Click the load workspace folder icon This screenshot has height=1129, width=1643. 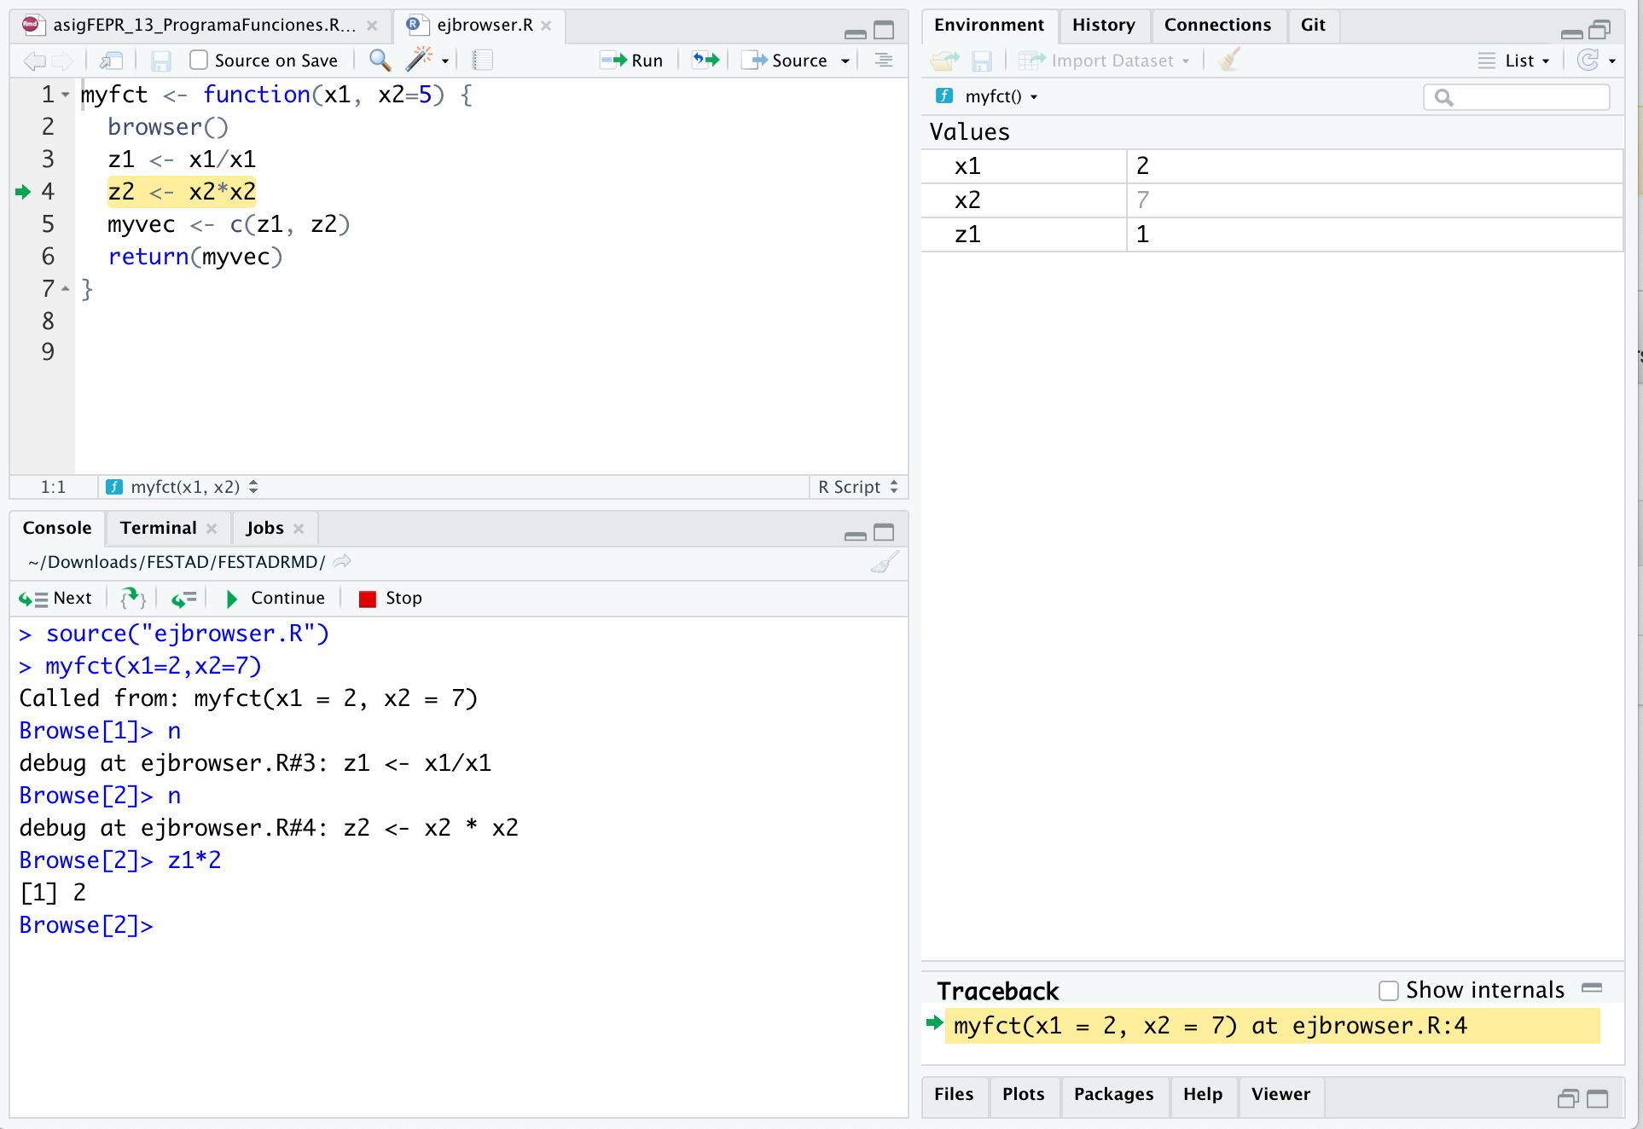(x=945, y=61)
